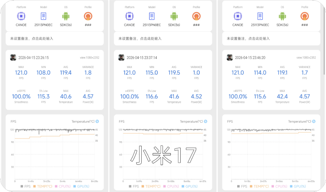The image size is (326, 192).
Task: Click the orange Profile icon in the 23:46:20 report
Action: [x=305, y=16]
